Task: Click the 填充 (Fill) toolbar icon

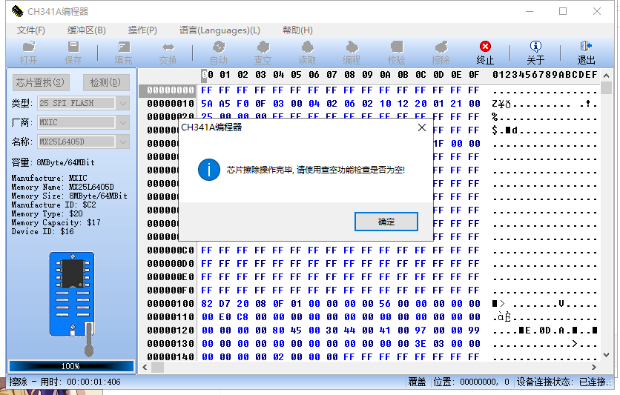Action: (x=123, y=53)
